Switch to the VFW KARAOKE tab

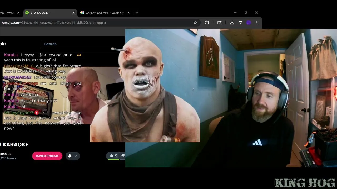pyautogui.click(x=50, y=13)
